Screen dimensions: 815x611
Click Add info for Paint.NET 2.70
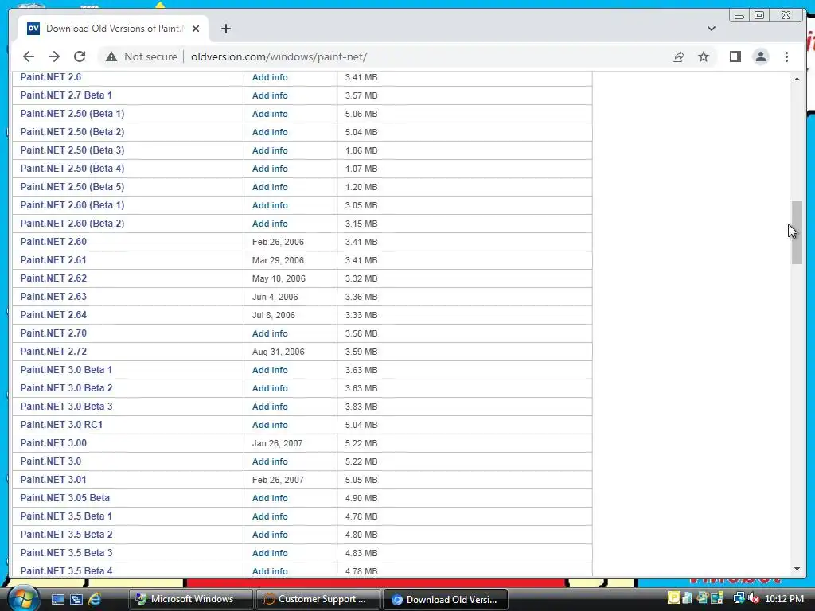point(270,333)
